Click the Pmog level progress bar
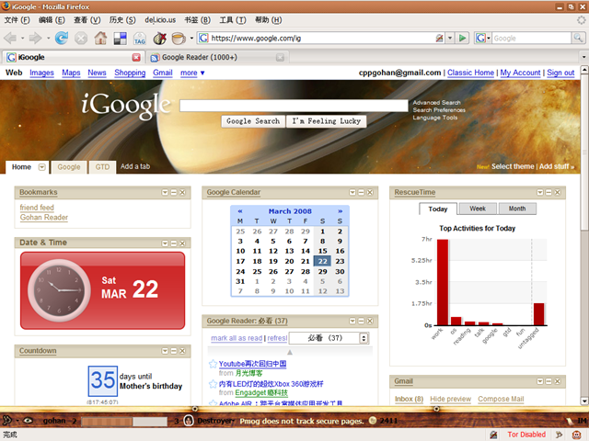This screenshot has width=589, height=441. 124,421
